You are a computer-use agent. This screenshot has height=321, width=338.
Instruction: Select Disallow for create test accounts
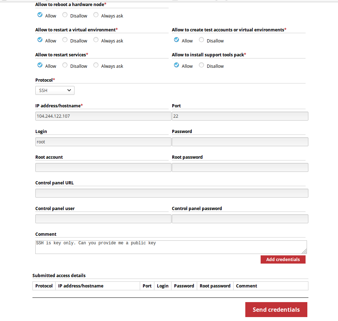(x=201, y=40)
